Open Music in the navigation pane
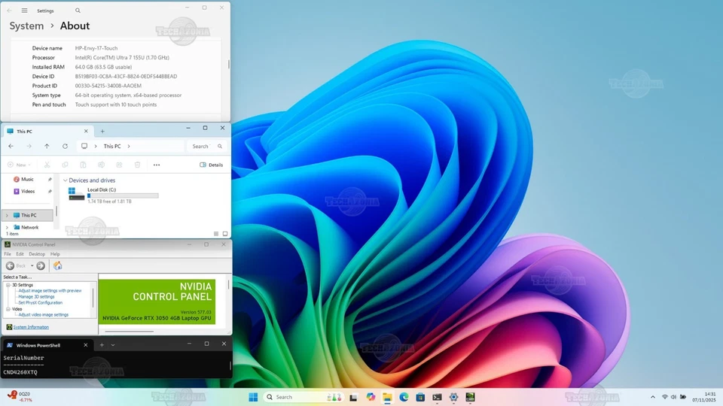 point(27,180)
